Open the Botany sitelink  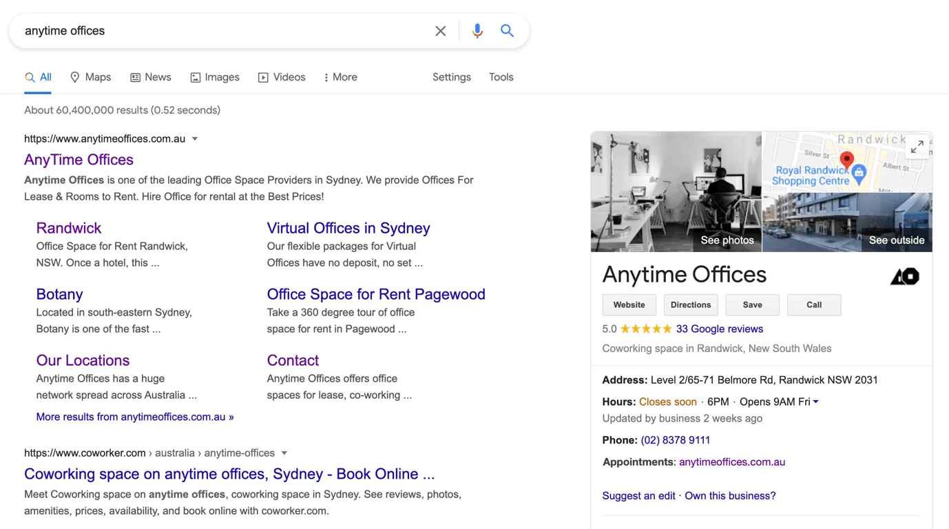(59, 294)
